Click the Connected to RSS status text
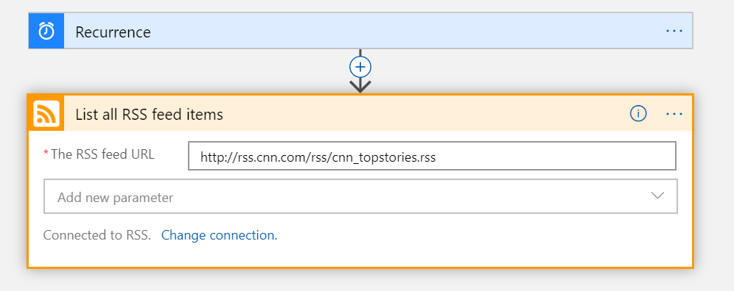734x291 pixels. [x=97, y=235]
